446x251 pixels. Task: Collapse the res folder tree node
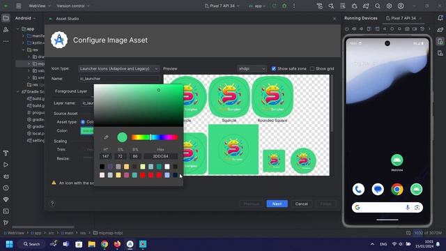click(x=23, y=50)
